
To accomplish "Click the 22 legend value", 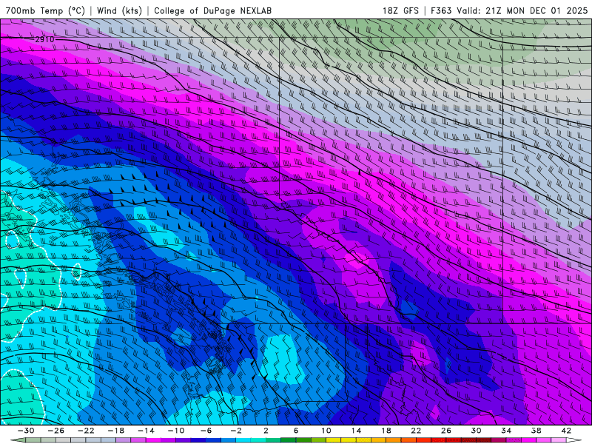I will (x=416, y=431).
